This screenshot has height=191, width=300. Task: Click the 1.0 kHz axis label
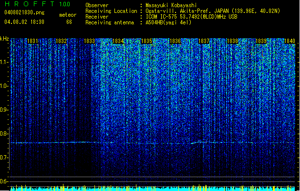[x=4, y=86]
